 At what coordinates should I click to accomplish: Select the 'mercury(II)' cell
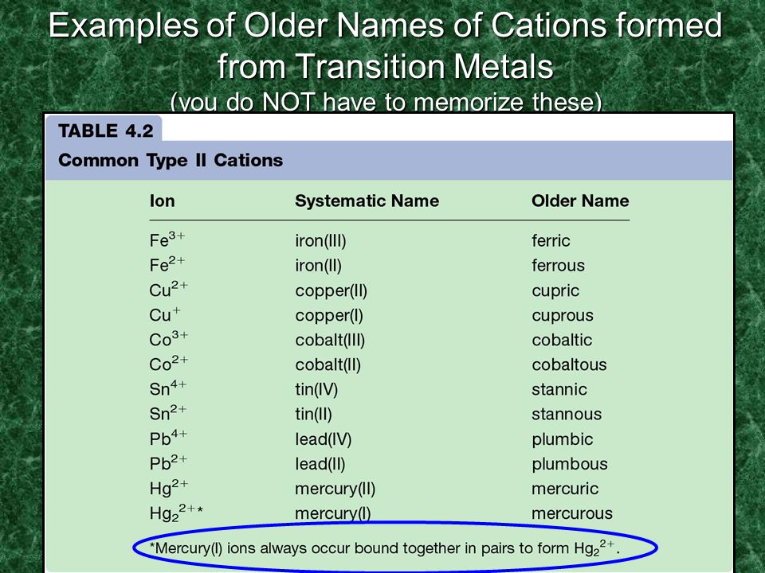click(335, 489)
